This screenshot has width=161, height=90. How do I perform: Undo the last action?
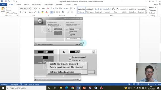tap(9, 1)
